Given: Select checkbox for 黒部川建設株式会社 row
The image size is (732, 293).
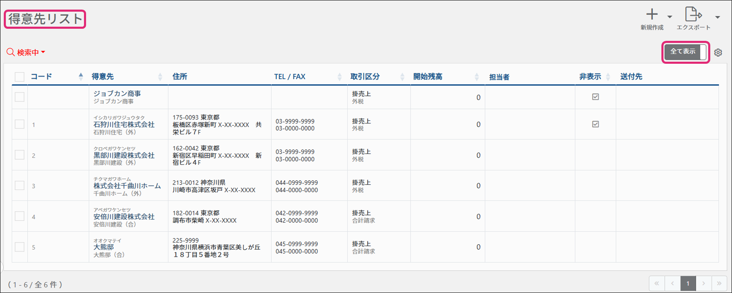Looking at the screenshot, I should coord(20,155).
